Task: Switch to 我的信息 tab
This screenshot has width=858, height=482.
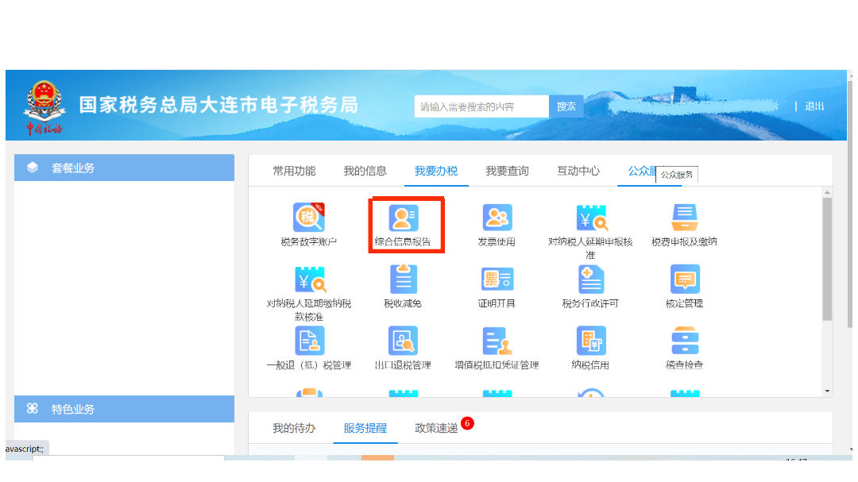Action: click(x=365, y=171)
